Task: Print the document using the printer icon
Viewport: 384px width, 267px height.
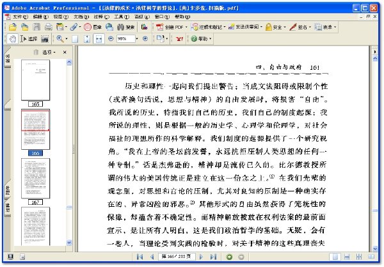Action: pyautogui.click(x=48, y=27)
